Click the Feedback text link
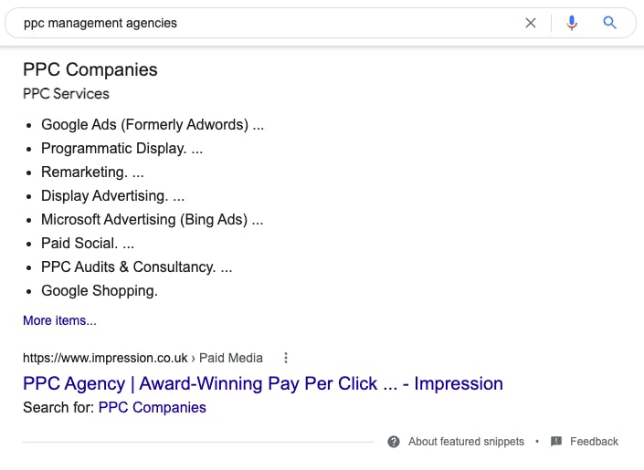The image size is (644, 470). pos(594,442)
